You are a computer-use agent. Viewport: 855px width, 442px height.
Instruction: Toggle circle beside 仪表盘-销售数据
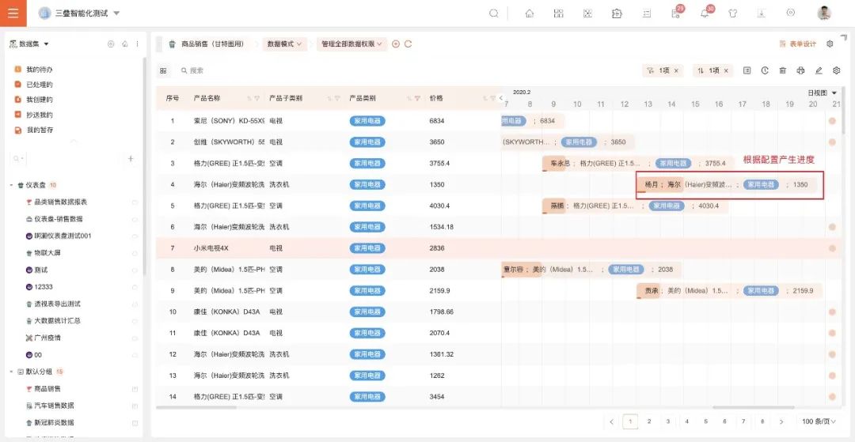pos(135,219)
